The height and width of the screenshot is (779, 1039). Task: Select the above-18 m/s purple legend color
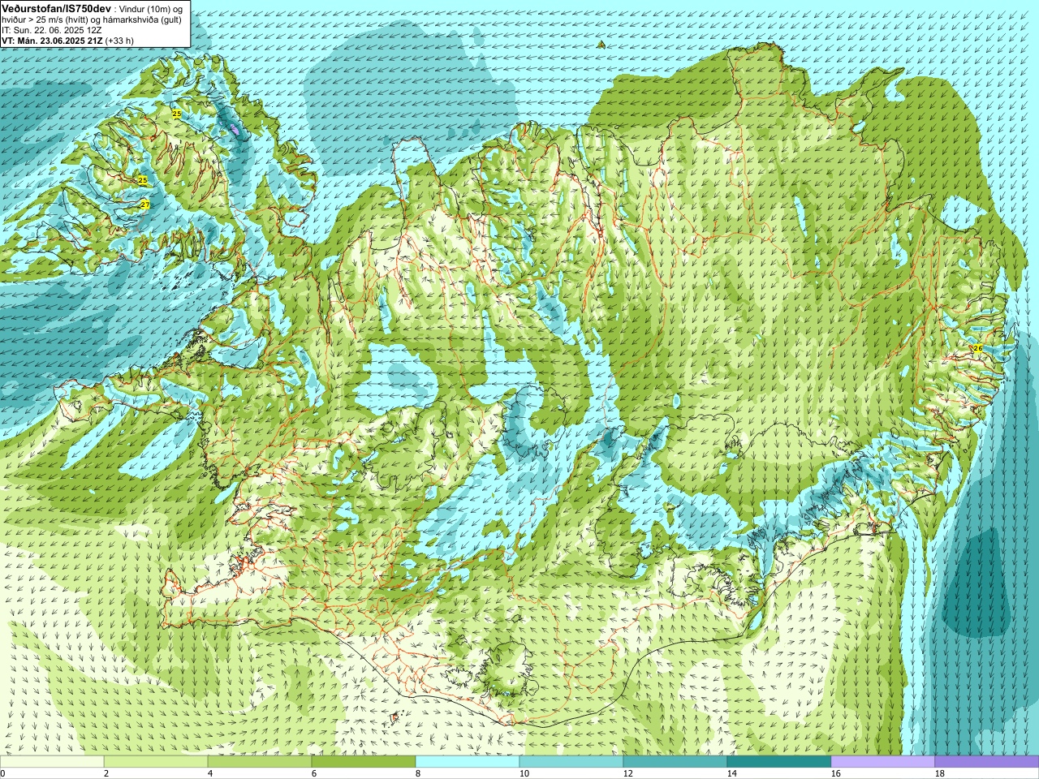(987, 762)
